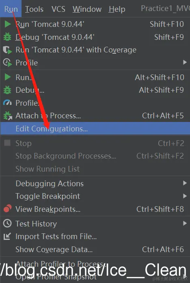Image resolution: width=190 pixels, height=283 pixels.
Task: Click the Debug 'Tomcat 9.0.44' bug icon
Action: point(7,37)
